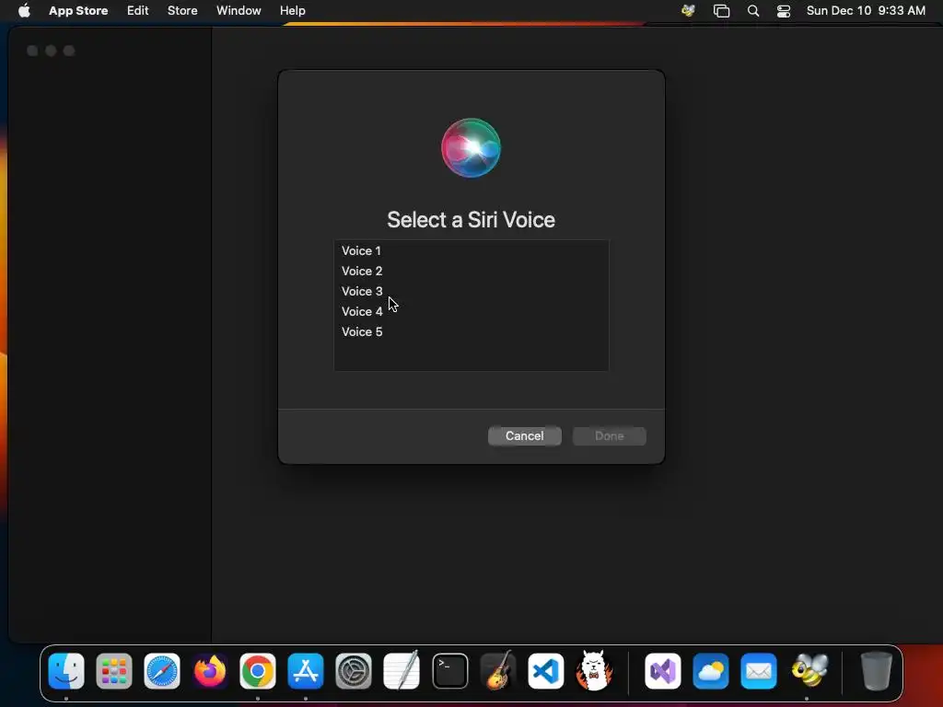The width and height of the screenshot is (943, 707).
Task: Open Trash from the Dock
Action: coord(877,671)
